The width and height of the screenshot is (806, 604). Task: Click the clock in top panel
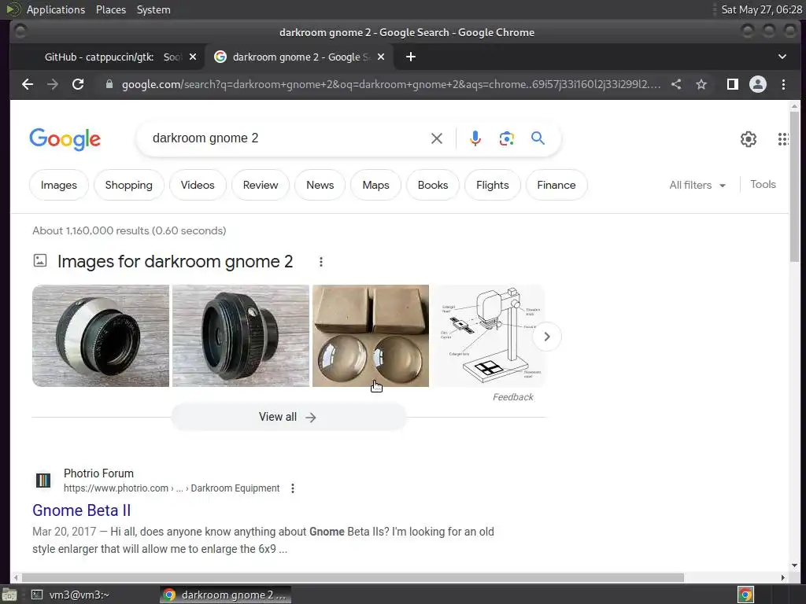point(761,9)
